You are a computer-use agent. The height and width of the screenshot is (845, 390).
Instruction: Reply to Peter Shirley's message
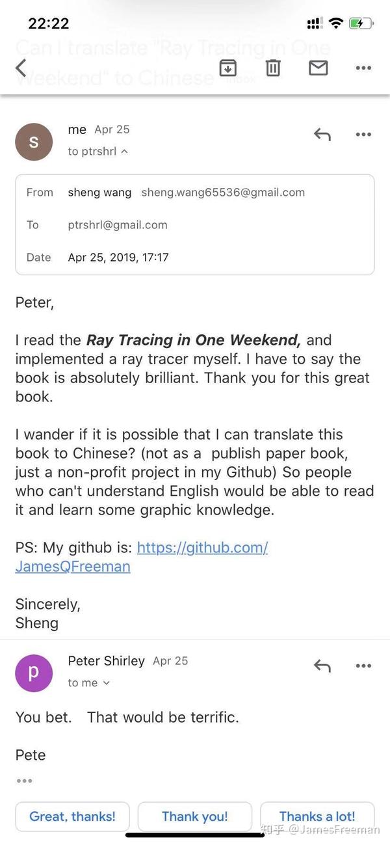pyautogui.click(x=322, y=665)
